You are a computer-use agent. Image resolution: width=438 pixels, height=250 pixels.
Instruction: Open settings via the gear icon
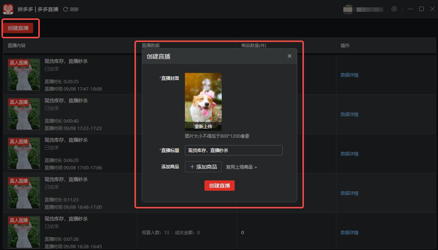tap(394, 9)
